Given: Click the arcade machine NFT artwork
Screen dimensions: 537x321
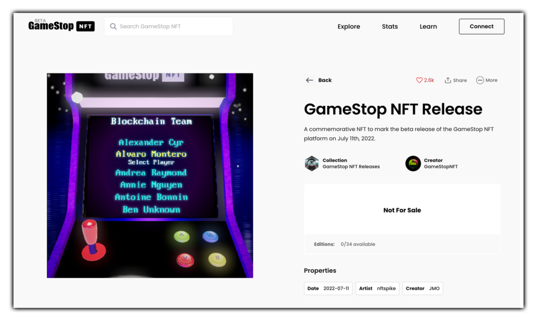Looking at the screenshot, I should pyautogui.click(x=149, y=175).
